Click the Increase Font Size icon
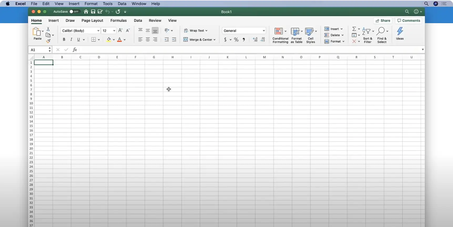 (x=120, y=30)
